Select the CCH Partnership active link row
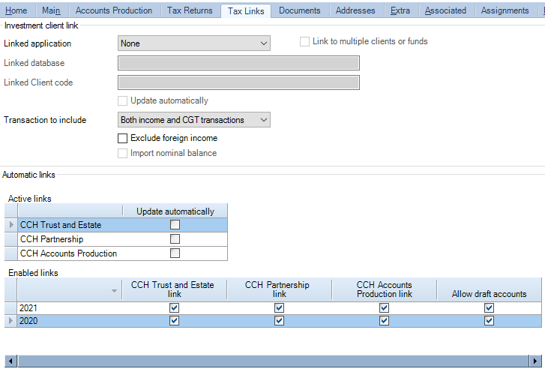 point(115,239)
